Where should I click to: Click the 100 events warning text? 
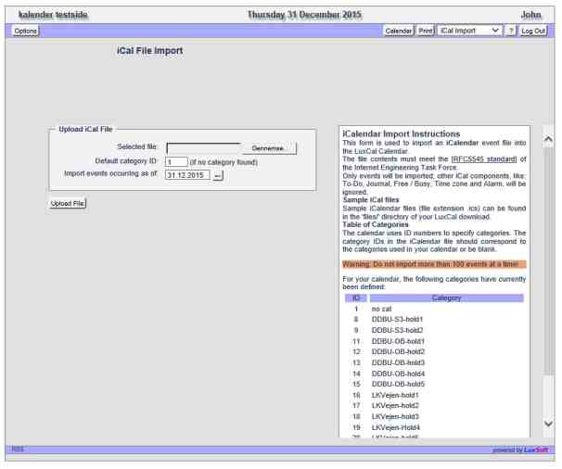point(434,264)
